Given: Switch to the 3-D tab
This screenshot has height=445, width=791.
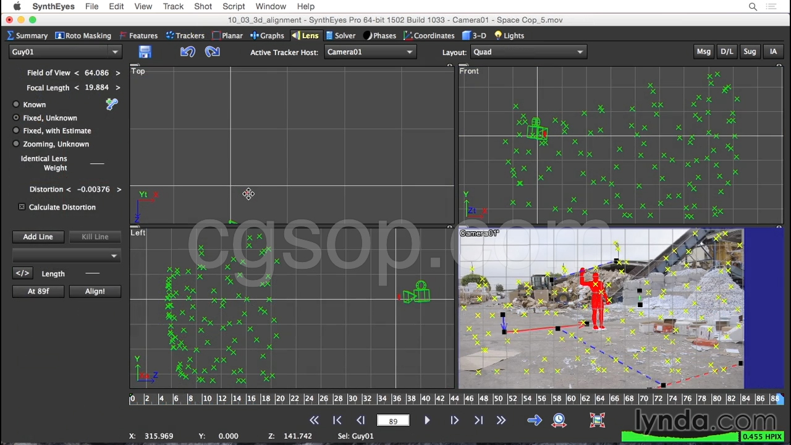Looking at the screenshot, I should [x=474, y=36].
